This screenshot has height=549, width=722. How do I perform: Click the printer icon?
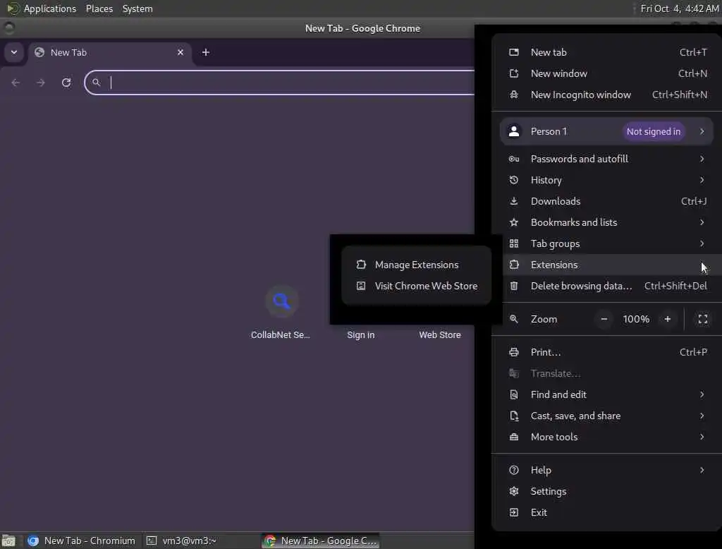click(x=514, y=353)
